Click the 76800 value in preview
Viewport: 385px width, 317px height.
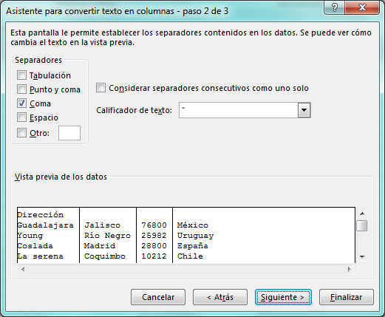154,225
